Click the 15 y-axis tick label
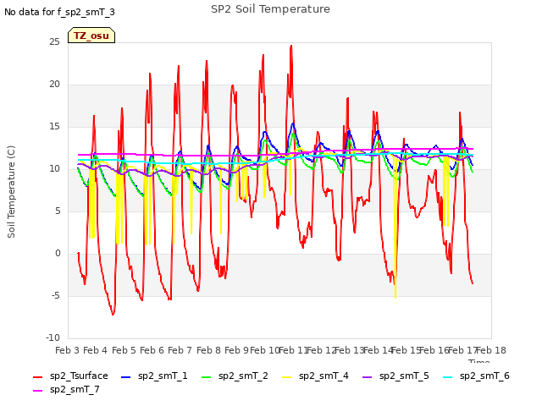 (54, 127)
